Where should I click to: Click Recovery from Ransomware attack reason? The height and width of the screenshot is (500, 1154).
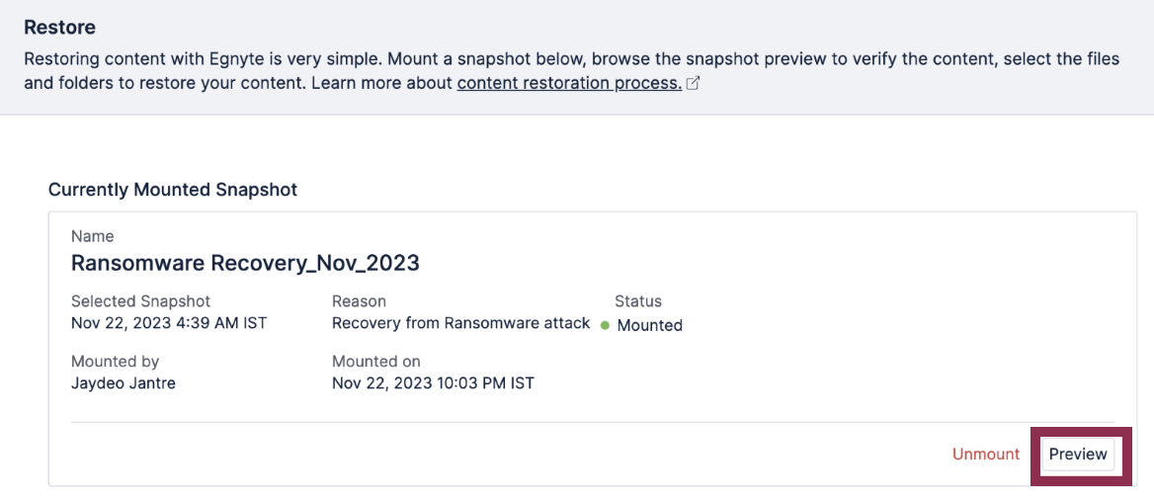click(460, 322)
